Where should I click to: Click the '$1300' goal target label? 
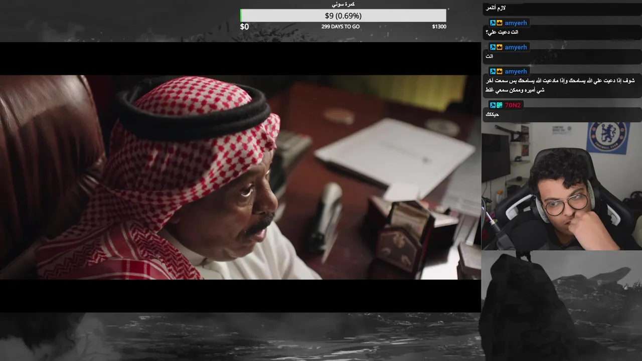coord(439,27)
